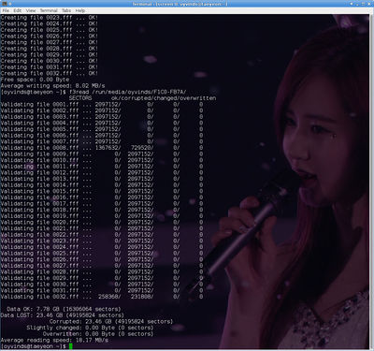Open the Edit menu
Viewport: 374px width, 351px height.
pos(18,10)
